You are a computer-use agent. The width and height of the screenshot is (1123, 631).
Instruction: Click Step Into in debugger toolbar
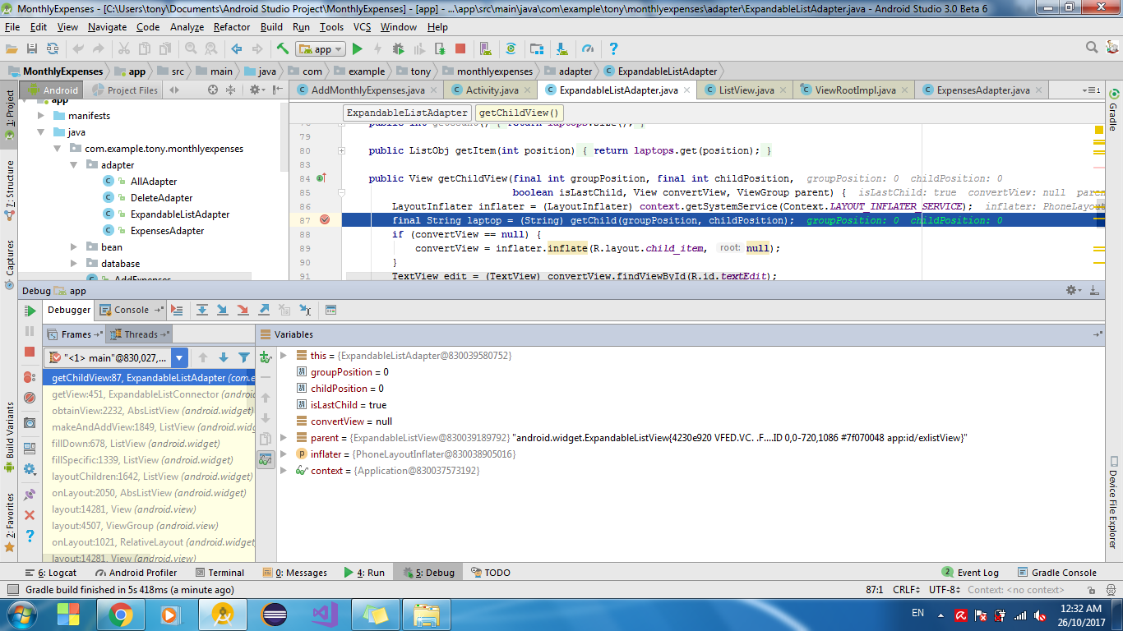point(222,310)
